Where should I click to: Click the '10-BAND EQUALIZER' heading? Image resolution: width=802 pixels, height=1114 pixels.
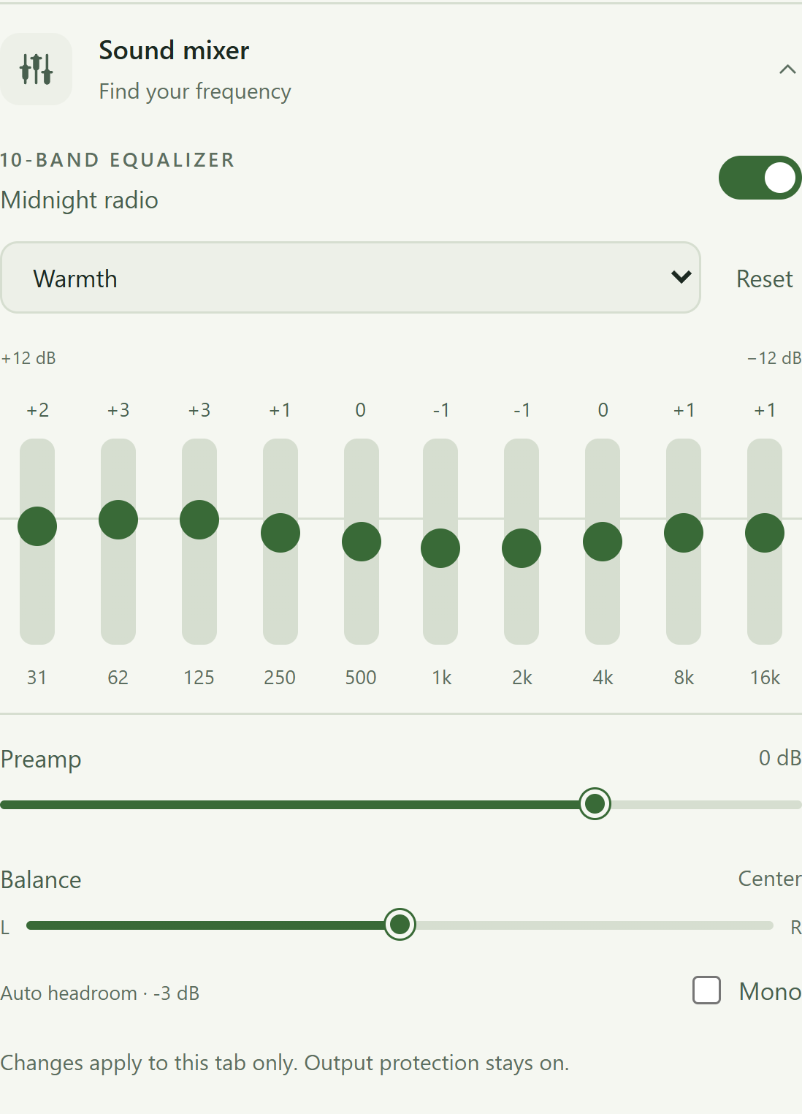pos(118,160)
